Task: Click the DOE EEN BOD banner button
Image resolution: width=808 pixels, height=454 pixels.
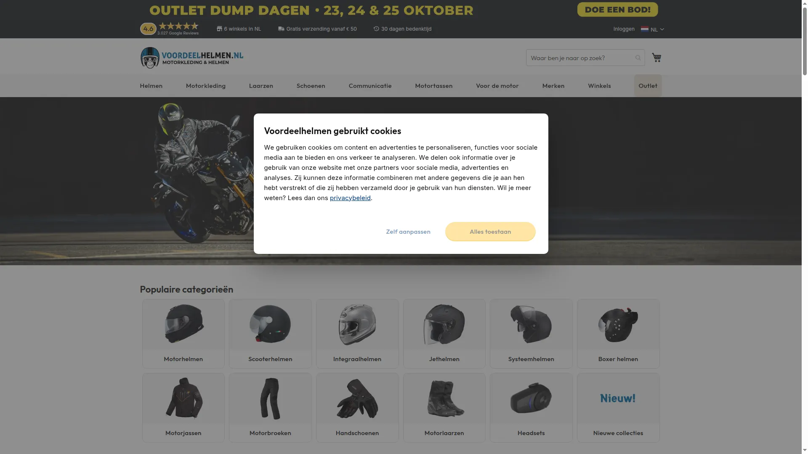Action: 617,10
